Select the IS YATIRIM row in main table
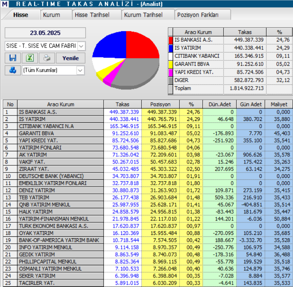 coord(148,119)
